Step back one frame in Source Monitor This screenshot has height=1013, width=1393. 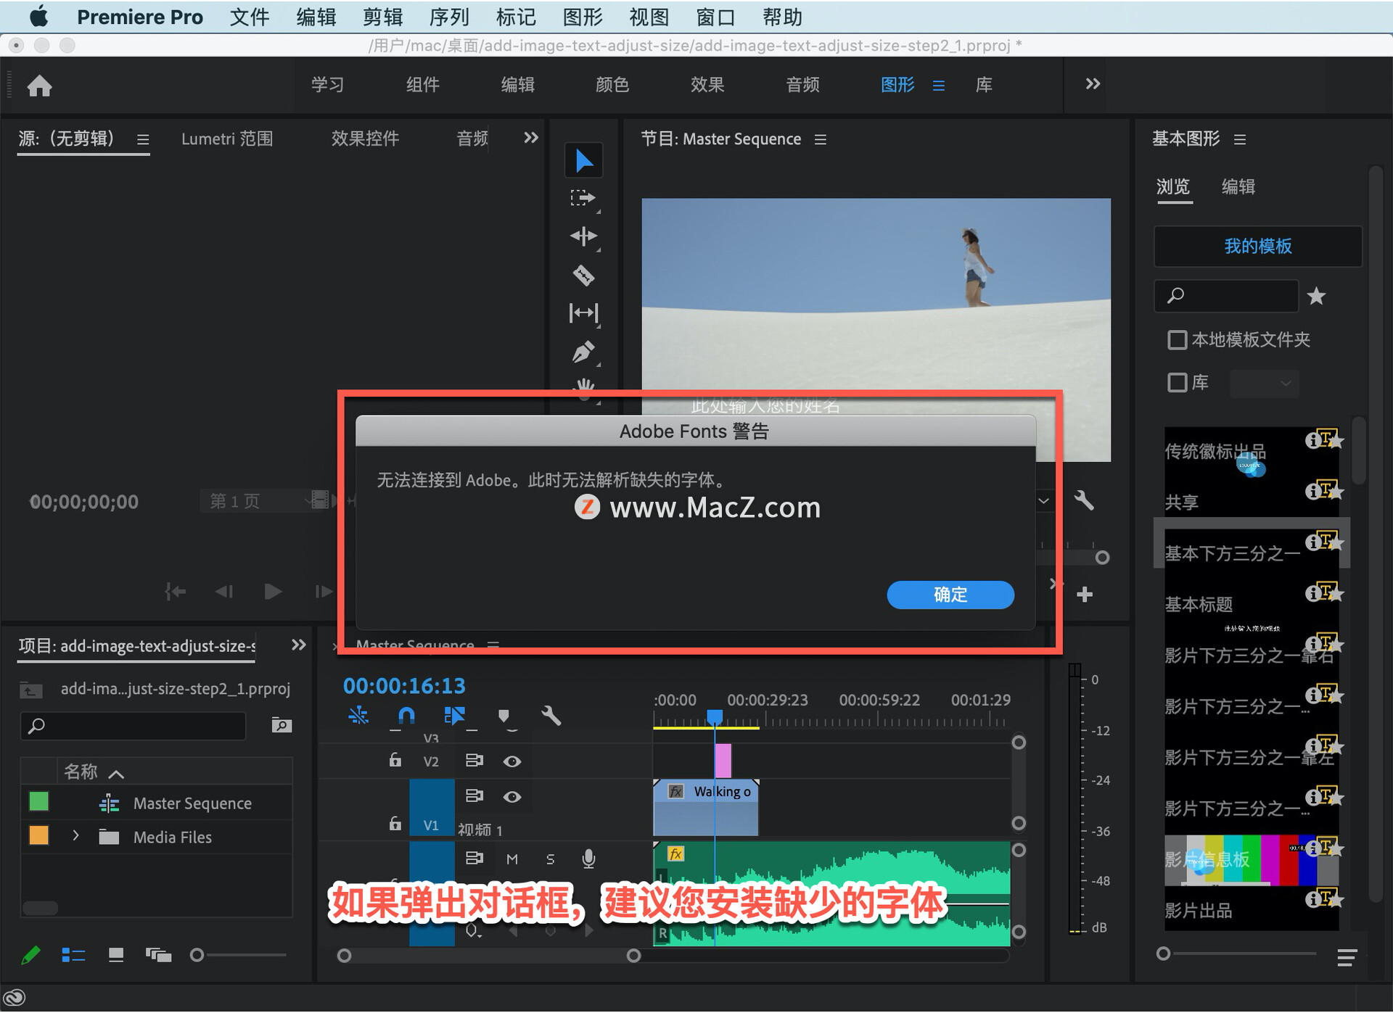224,592
